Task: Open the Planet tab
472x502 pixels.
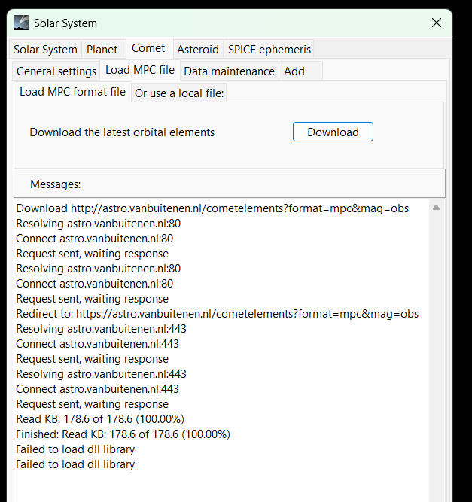Action: (x=102, y=50)
